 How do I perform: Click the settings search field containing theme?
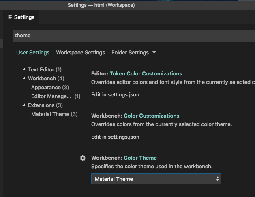point(134,36)
